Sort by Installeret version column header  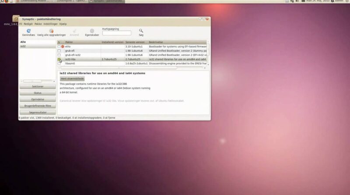113,42
